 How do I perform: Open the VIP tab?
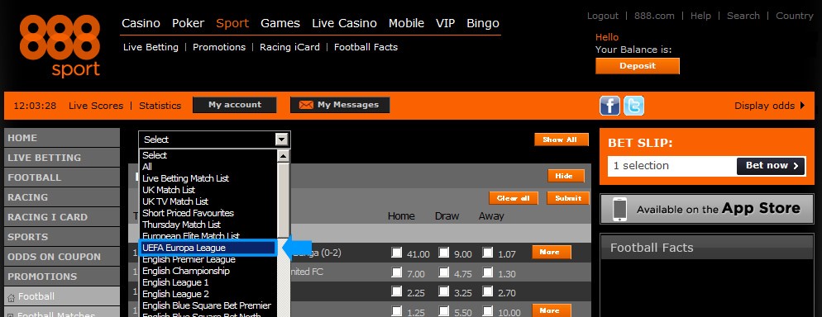pyautogui.click(x=445, y=24)
